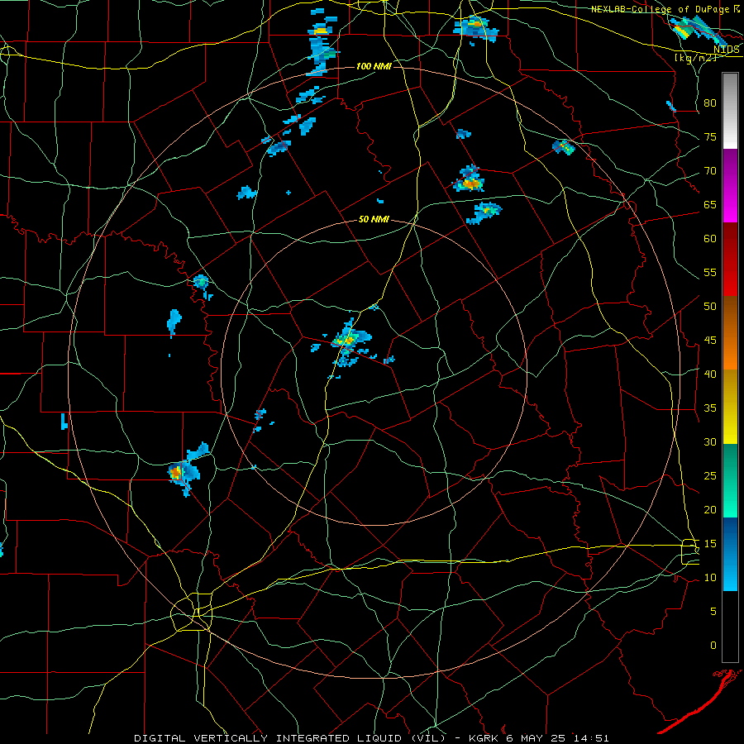Click the scale value "10"
Image resolution: width=744 pixels, height=744 pixels.
[x=710, y=578]
